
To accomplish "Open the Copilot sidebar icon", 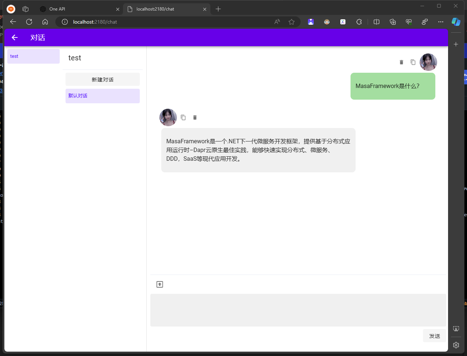I will [456, 22].
